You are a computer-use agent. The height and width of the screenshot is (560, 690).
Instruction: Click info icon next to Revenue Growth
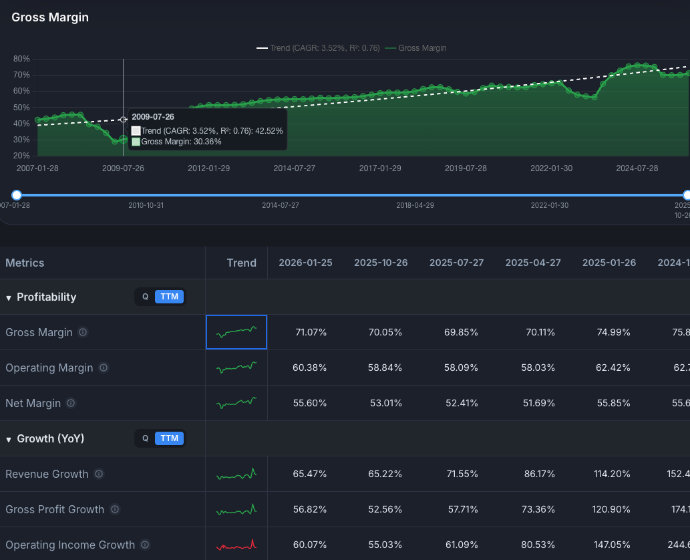click(99, 474)
